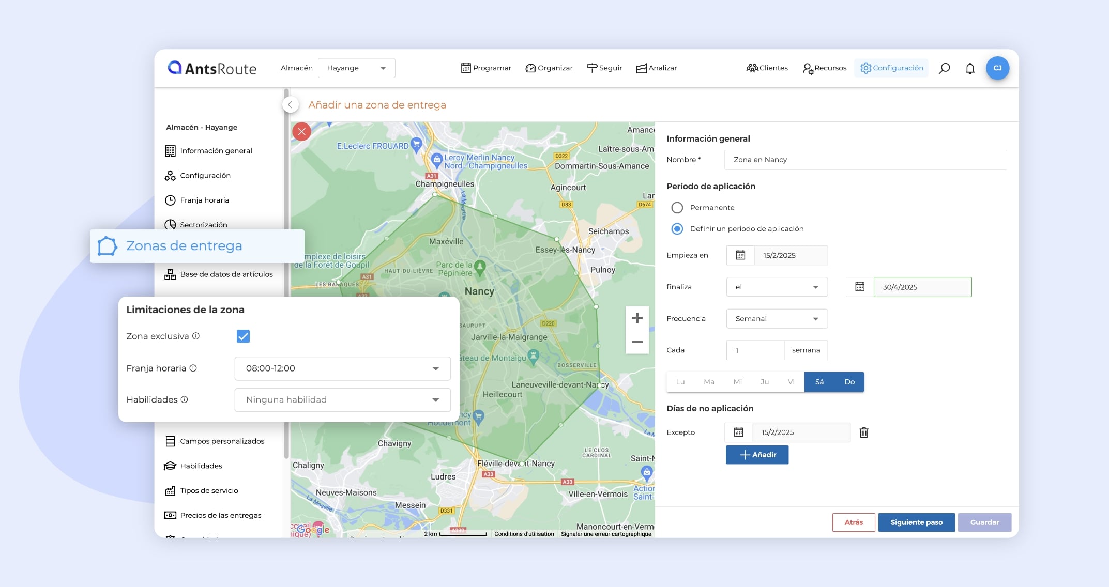Click the Siguiente paso button

tap(916, 522)
